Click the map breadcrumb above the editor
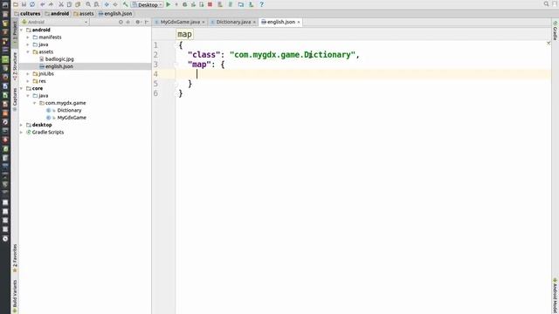Screen dimensions: 559x314 click(x=184, y=34)
